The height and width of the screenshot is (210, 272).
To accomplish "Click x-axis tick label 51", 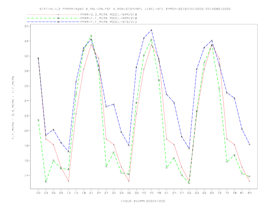I will (x=167, y=193).
